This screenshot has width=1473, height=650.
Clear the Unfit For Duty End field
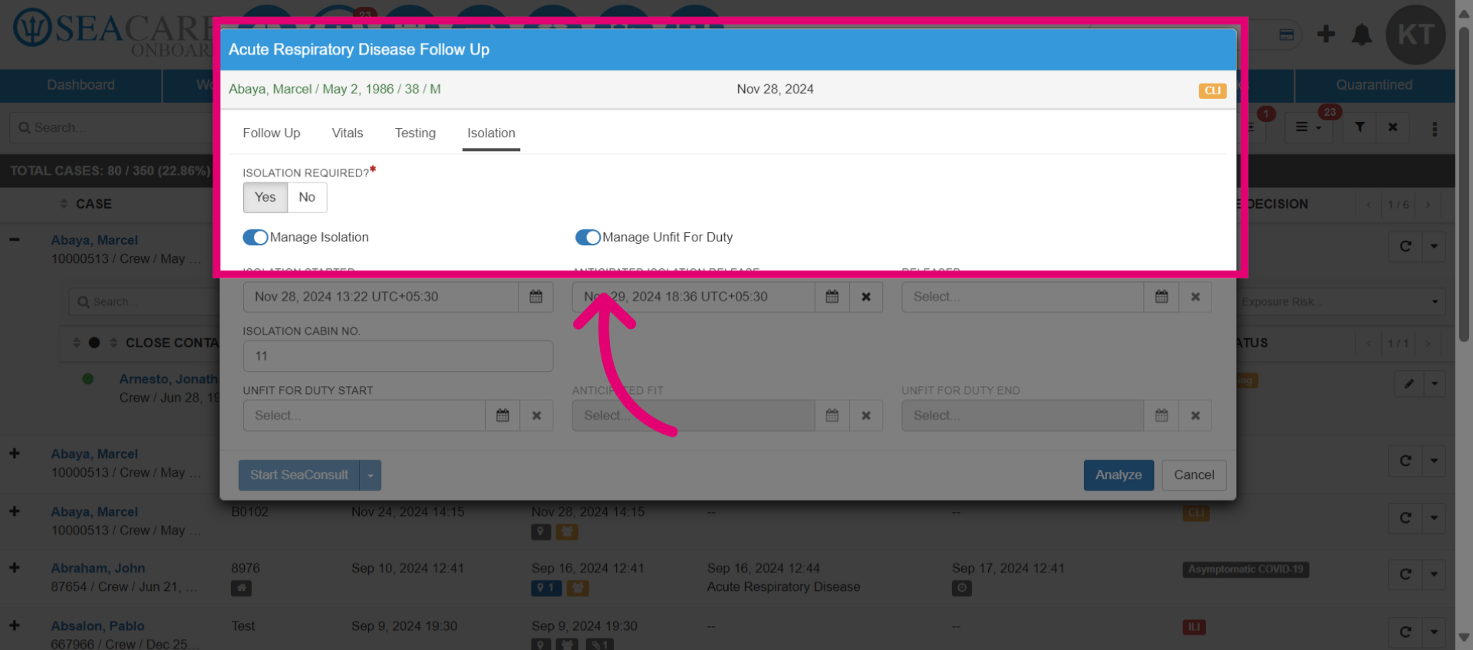1195,415
